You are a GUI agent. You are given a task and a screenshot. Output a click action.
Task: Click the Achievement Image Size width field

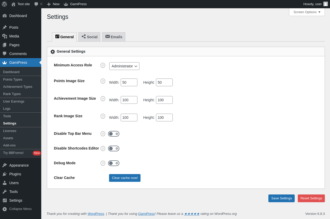coord(129,100)
